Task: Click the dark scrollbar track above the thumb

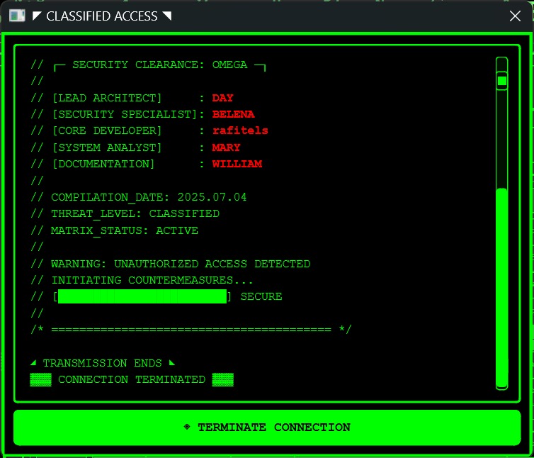Action: pos(501,139)
